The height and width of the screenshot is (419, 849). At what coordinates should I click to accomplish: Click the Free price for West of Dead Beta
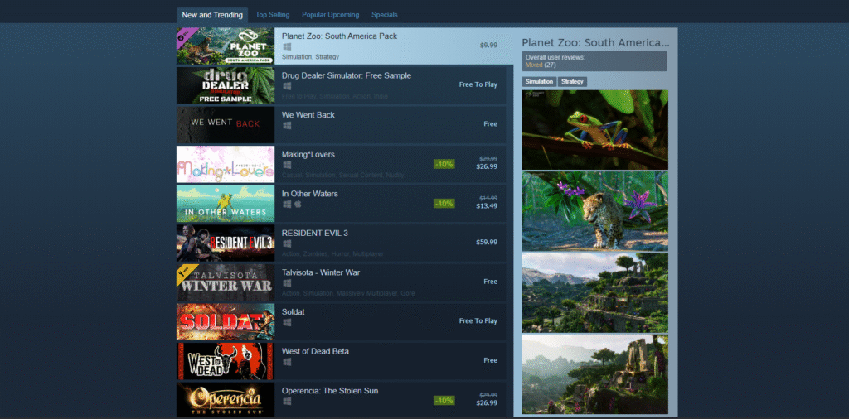(491, 360)
